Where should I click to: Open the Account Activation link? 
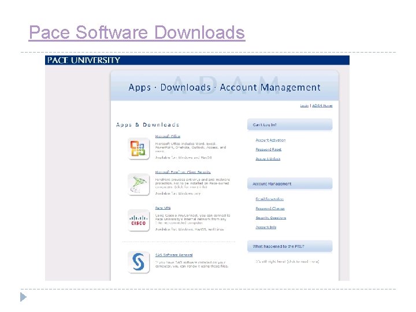270,140
